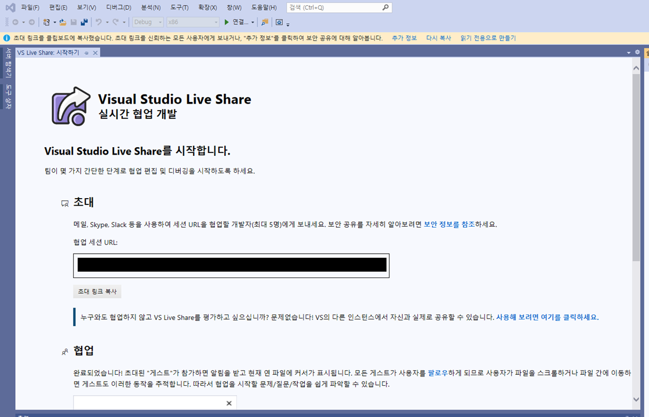649x417 pixels.
Task: Click the open file folder icon
Action: 63,23
